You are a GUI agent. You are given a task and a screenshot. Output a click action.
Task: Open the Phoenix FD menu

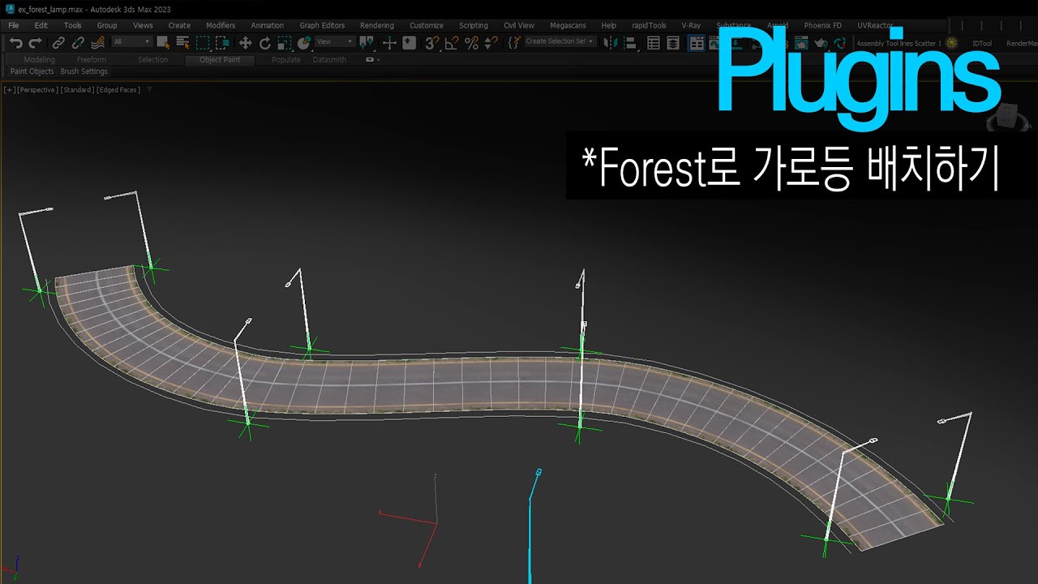(823, 25)
